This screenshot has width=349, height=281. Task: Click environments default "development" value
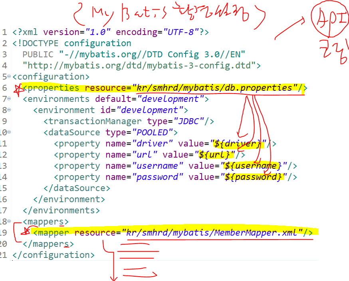[x=171, y=99]
